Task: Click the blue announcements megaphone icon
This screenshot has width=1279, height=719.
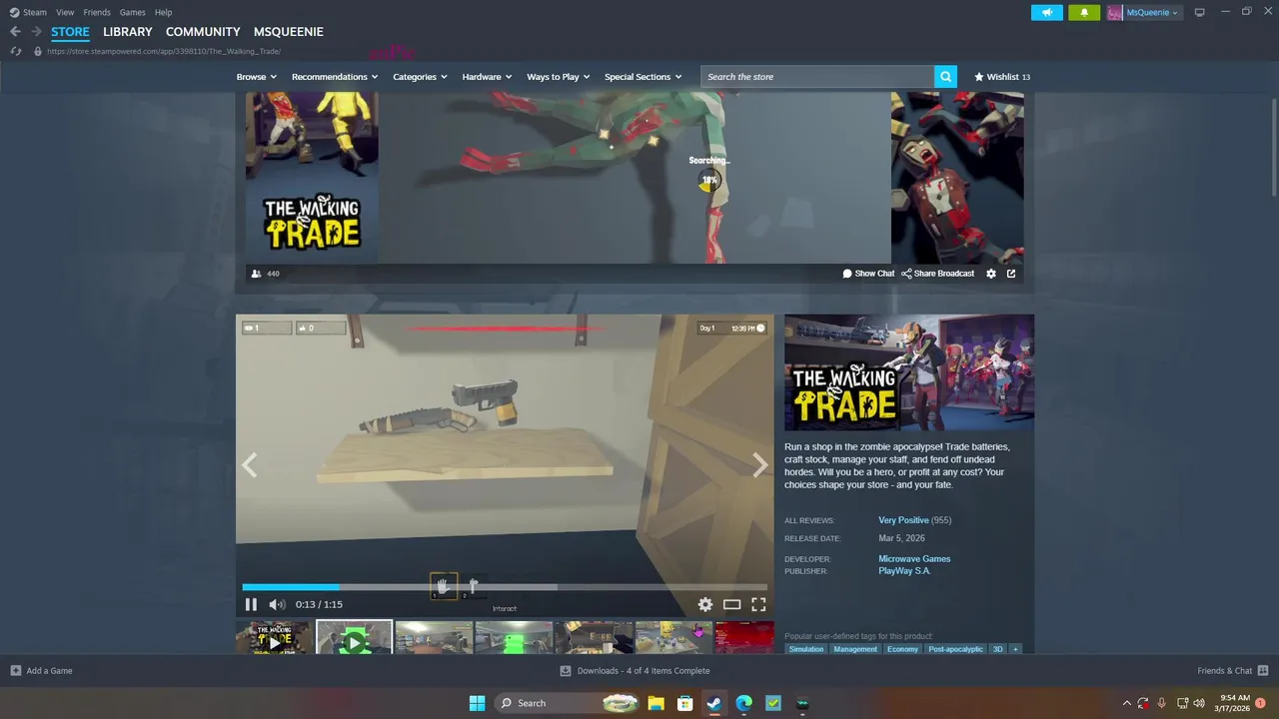Action: coord(1047,12)
